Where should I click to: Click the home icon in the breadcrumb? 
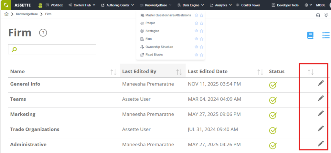(6, 14)
